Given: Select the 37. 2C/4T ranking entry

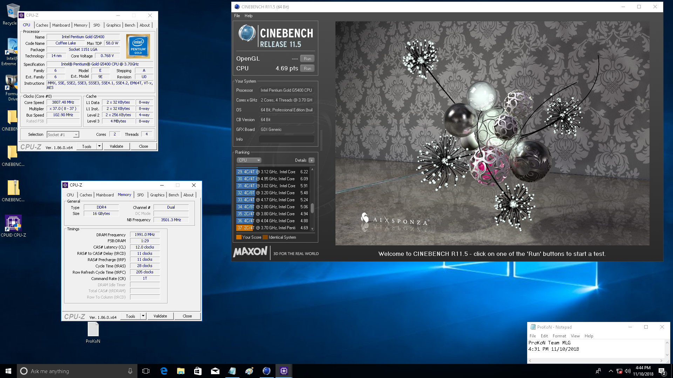Looking at the screenshot, I should [273, 228].
